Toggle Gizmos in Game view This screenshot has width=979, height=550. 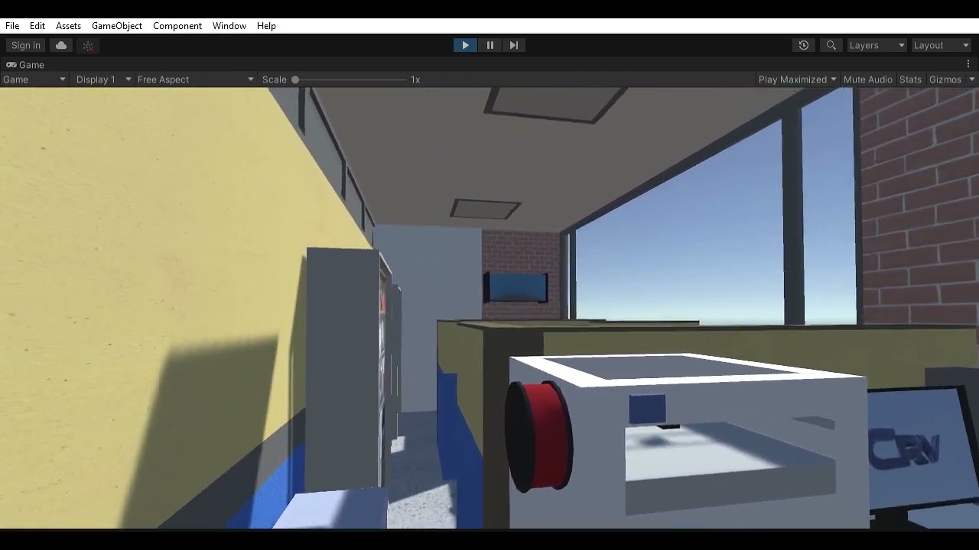(945, 79)
